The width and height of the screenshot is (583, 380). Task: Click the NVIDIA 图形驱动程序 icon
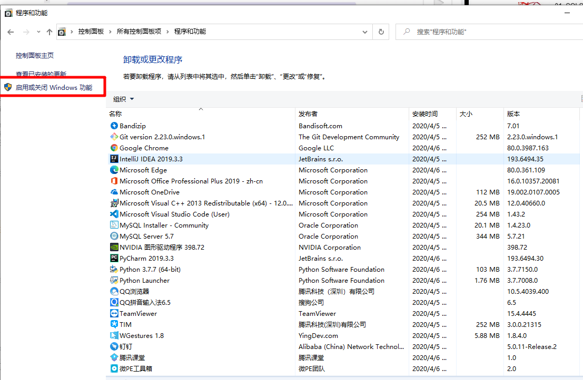point(114,247)
